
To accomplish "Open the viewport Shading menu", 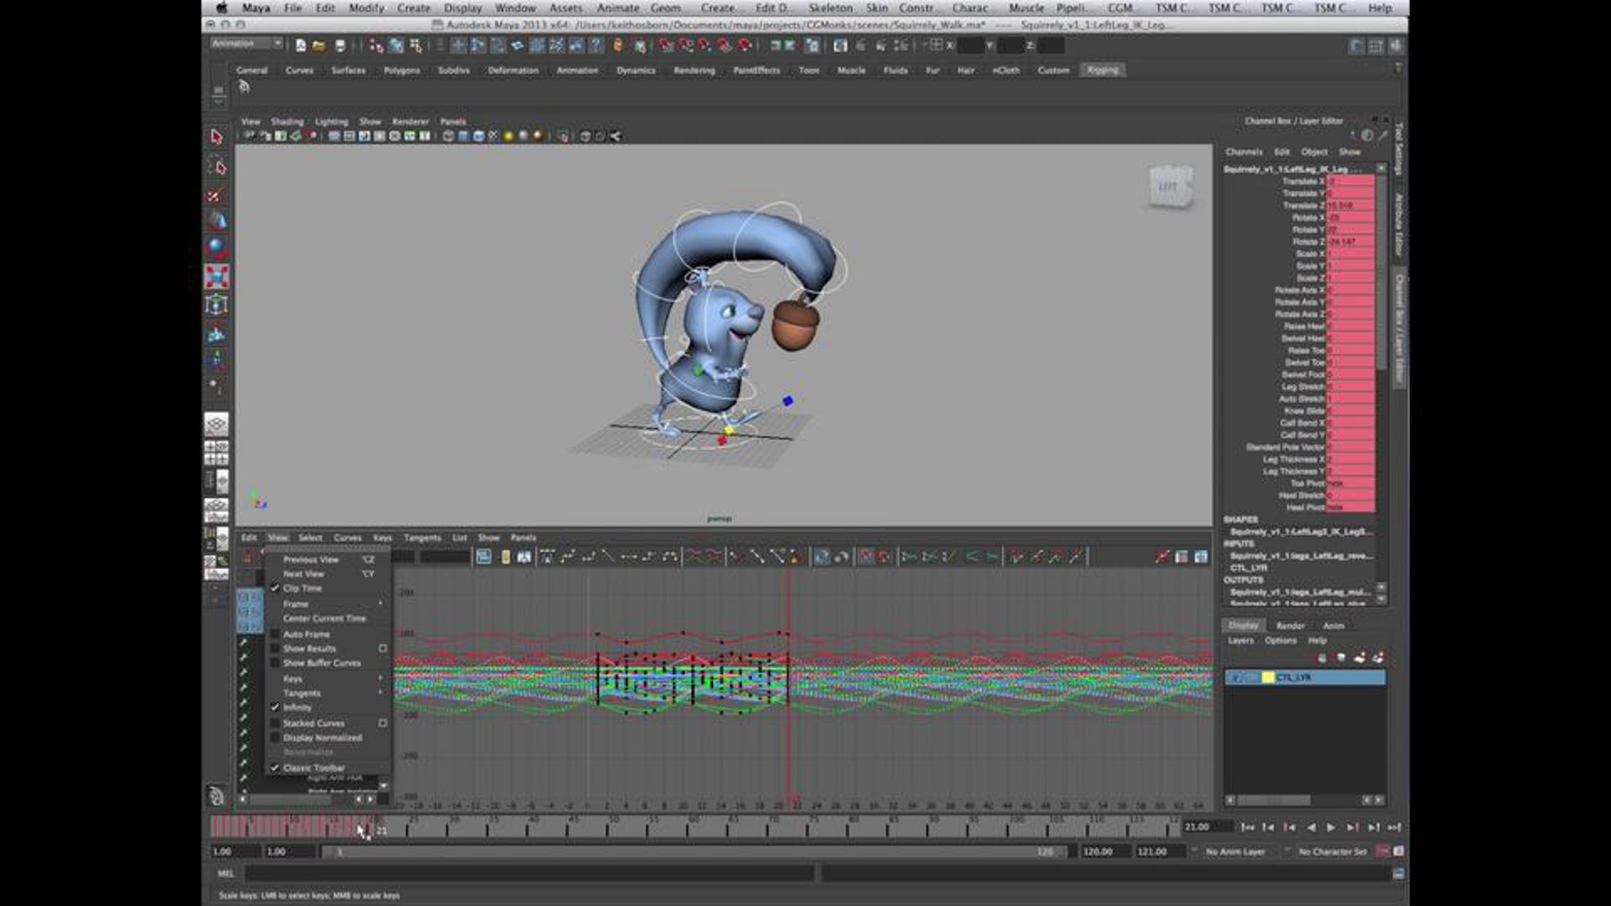I will pyautogui.click(x=287, y=121).
